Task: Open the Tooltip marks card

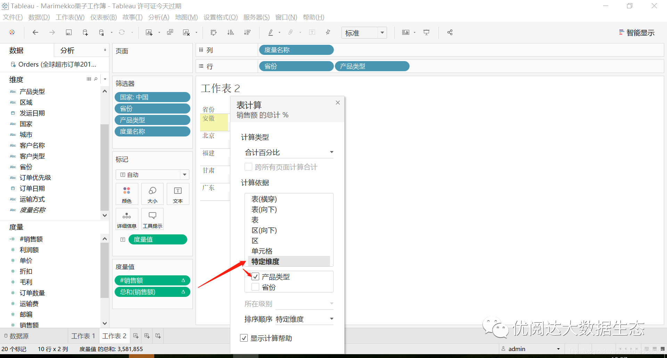Action: pyautogui.click(x=153, y=219)
